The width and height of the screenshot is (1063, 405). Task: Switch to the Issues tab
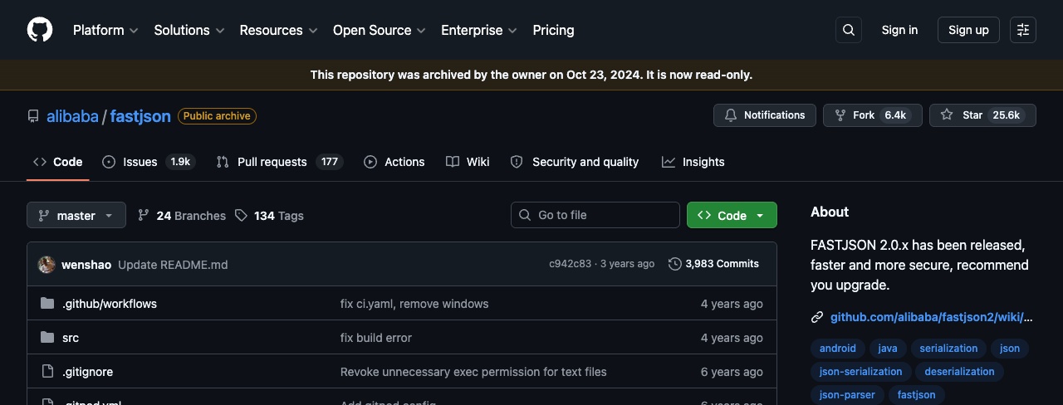(x=149, y=162)
